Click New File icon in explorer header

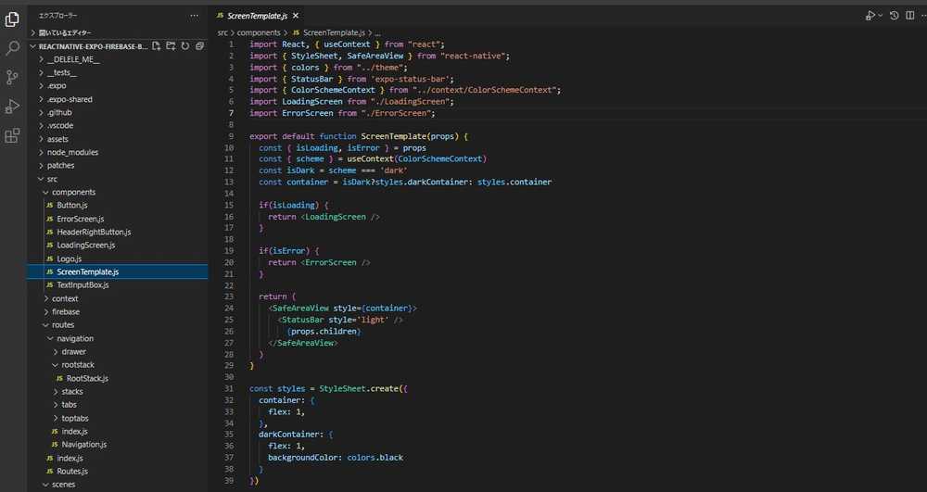[156, 46]
